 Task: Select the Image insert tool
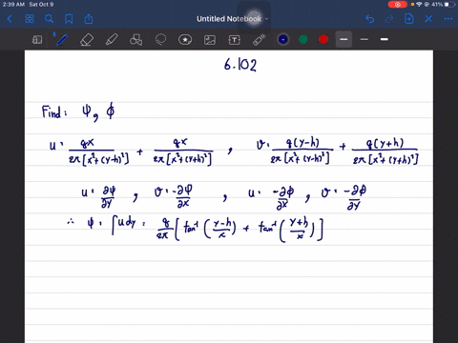coord(210,40)
